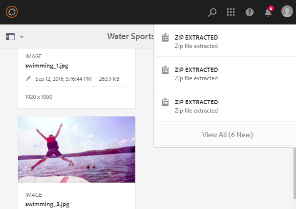Click the first ZIP EXTRACTED clipboard icon

[x=165, y=38]
